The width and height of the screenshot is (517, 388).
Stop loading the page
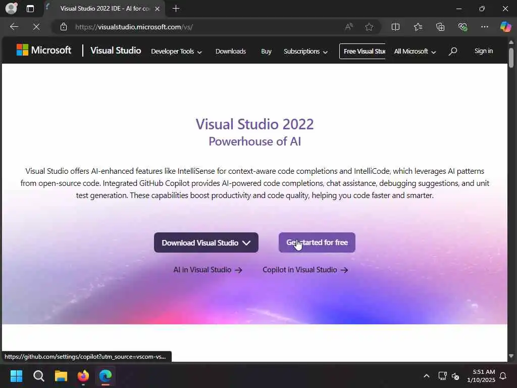coord(36,27)
